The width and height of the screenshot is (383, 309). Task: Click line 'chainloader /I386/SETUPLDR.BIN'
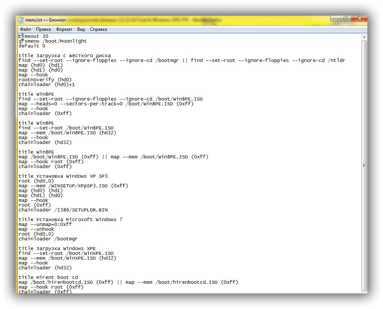pyautogui.click(x=63, y=210)
